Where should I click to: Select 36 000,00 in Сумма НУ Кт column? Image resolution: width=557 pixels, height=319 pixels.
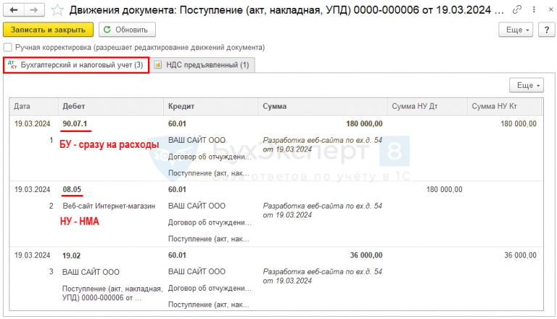coord(520,255)
